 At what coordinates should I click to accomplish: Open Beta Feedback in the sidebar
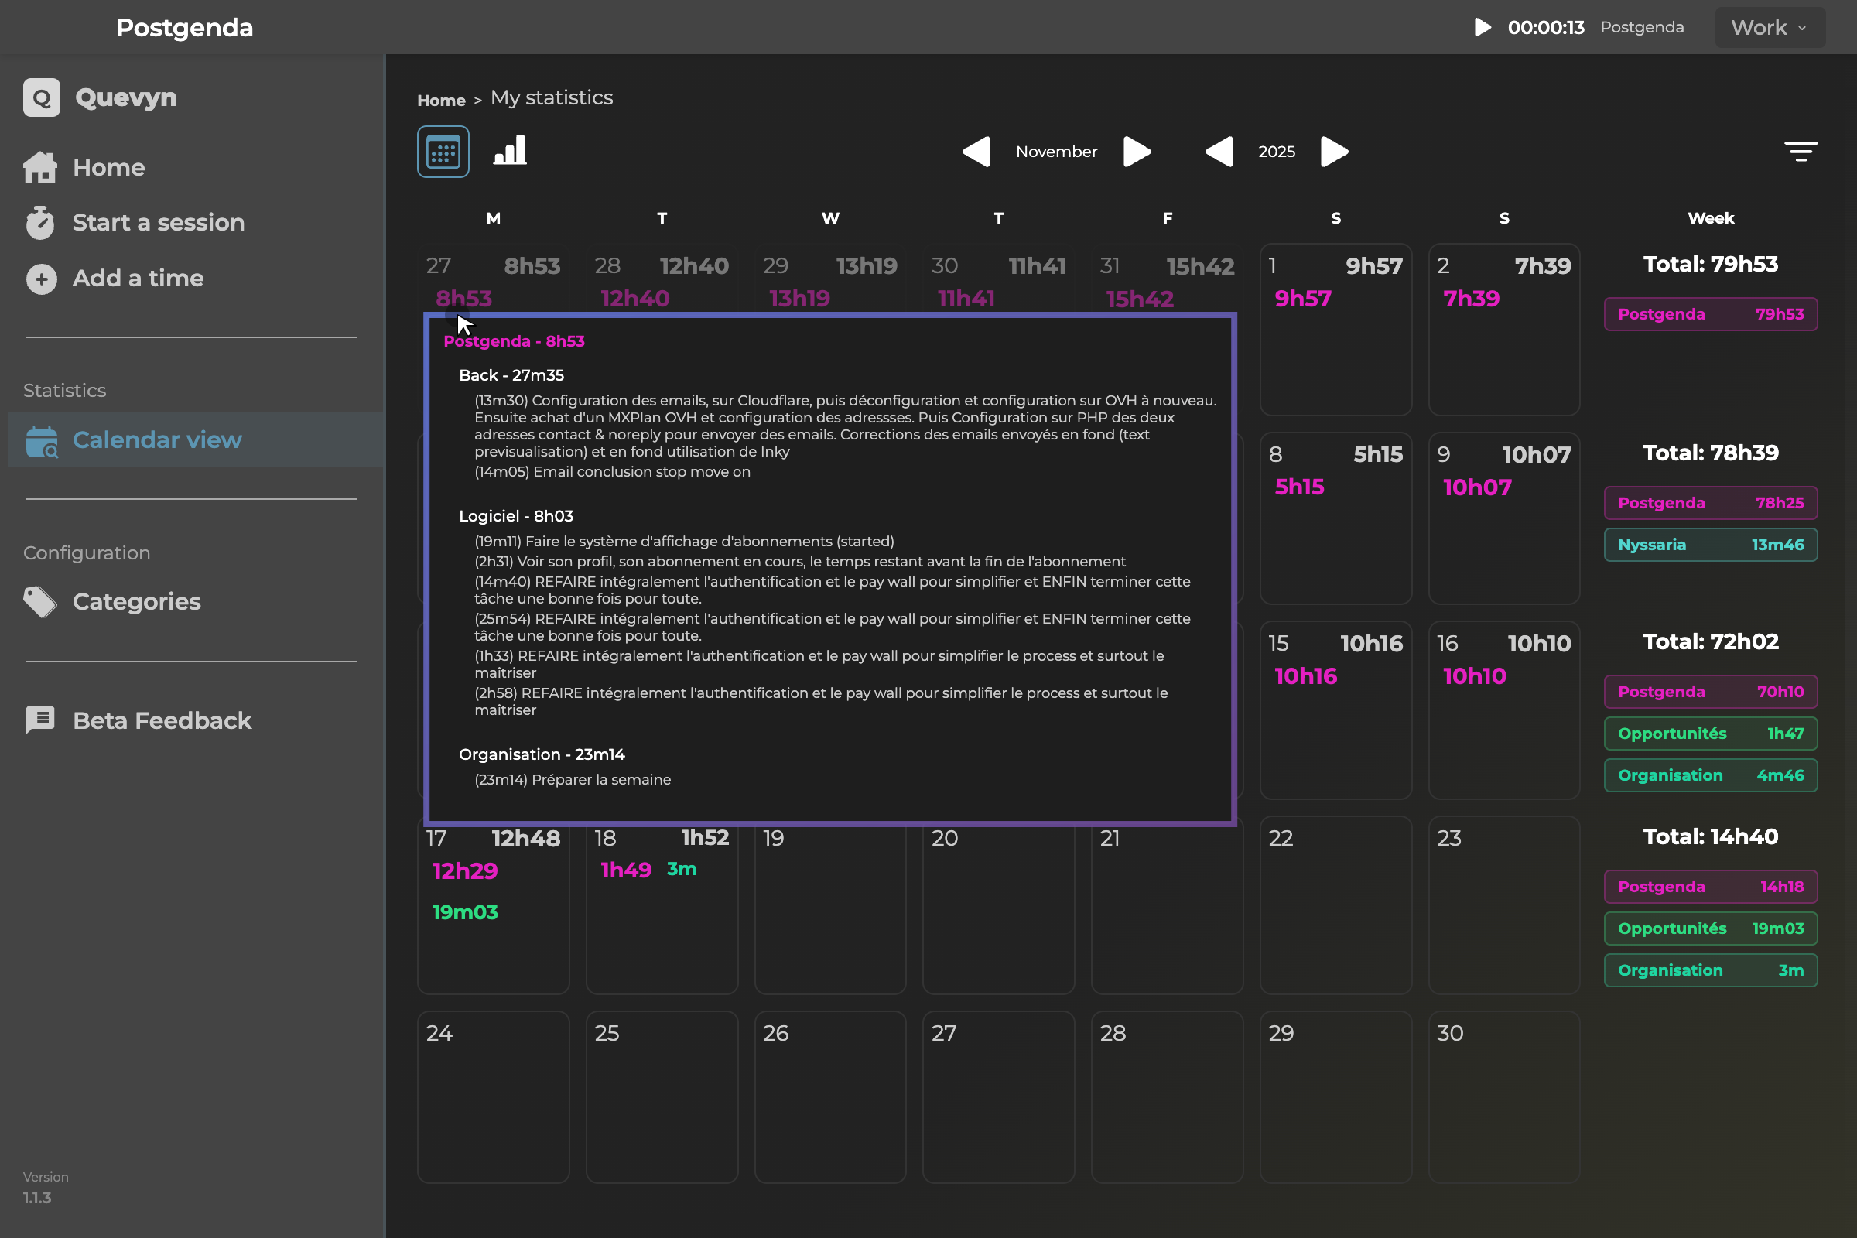pyautogui.click(x=139, y=720)
